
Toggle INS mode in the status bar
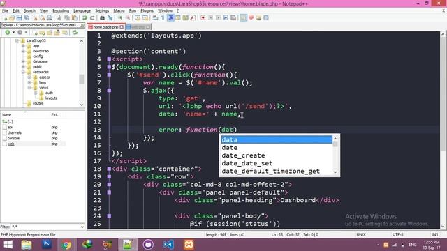pyautogui.click(x=434, y=234)
